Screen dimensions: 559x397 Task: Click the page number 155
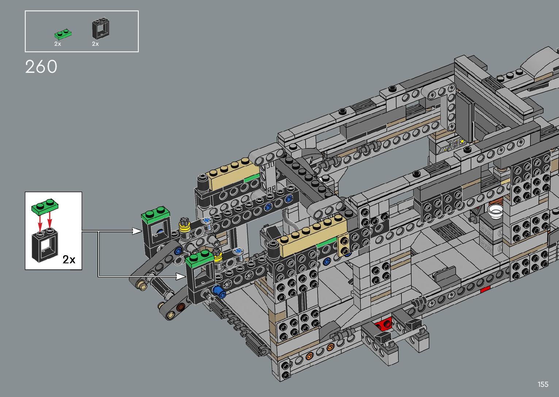click(543, 384)
